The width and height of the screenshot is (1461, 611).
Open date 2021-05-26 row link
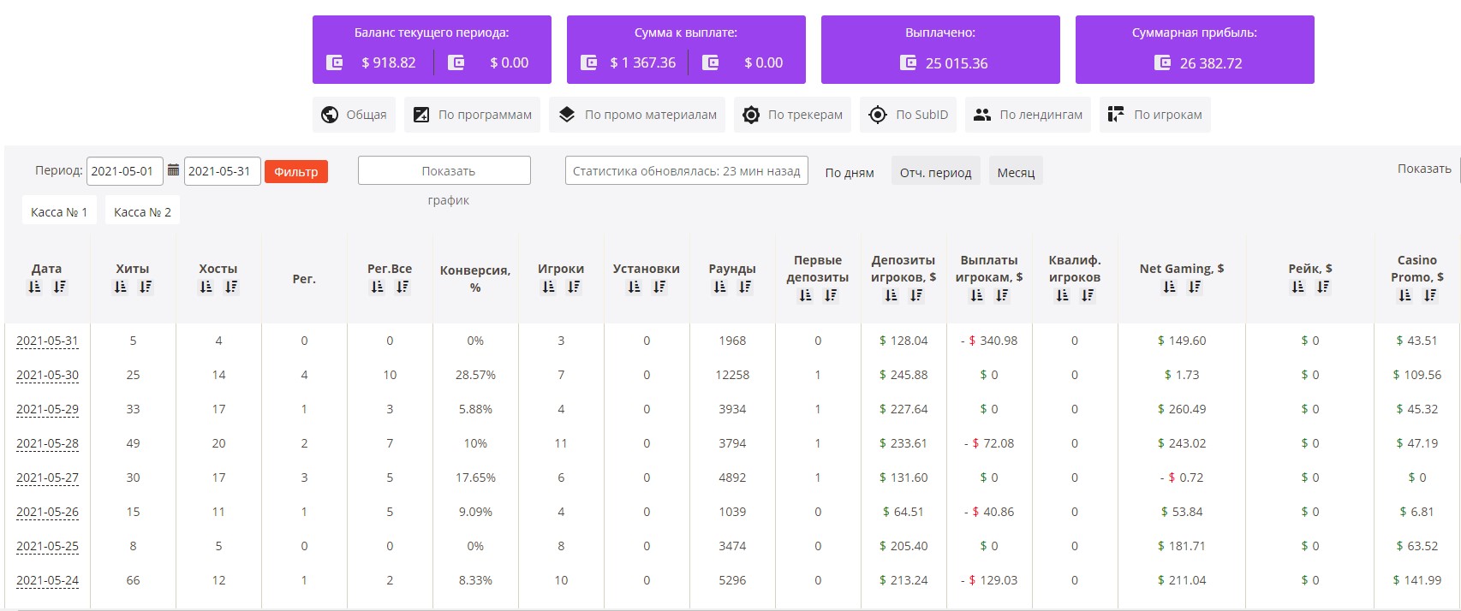(x=47, y=512)
